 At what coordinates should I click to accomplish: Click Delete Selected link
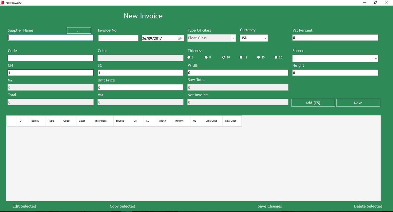(x=368, y=206)
